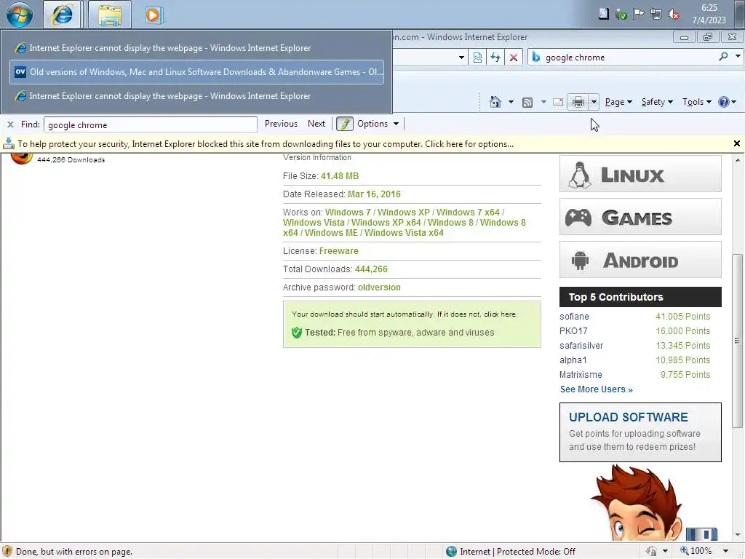745x559 pixels.
Task: Click in the Find text field
Action: tap(150, 124)
